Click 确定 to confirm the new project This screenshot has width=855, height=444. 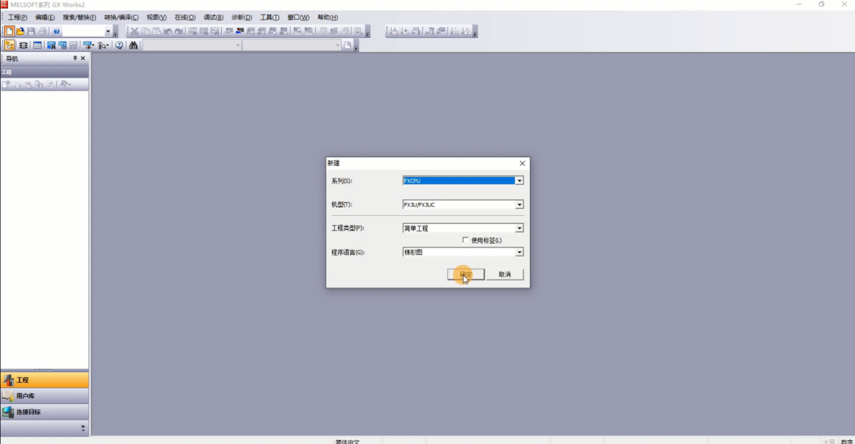click(466, 275)
